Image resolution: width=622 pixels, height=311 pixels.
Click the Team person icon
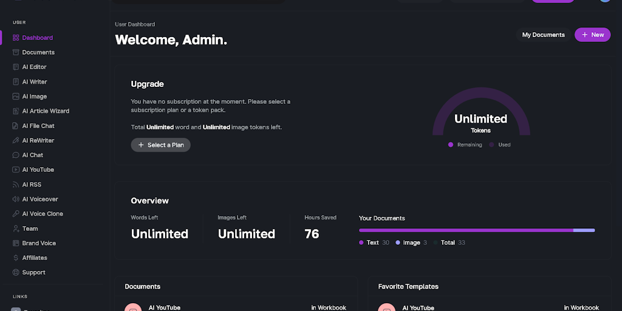click(16, 229)
